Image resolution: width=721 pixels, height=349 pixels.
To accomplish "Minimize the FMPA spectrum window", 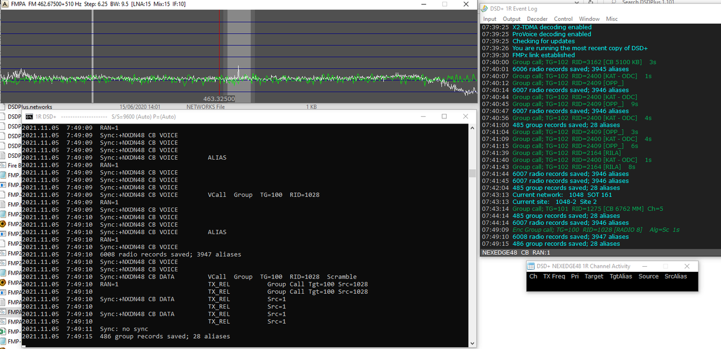I will pos(424,4).
